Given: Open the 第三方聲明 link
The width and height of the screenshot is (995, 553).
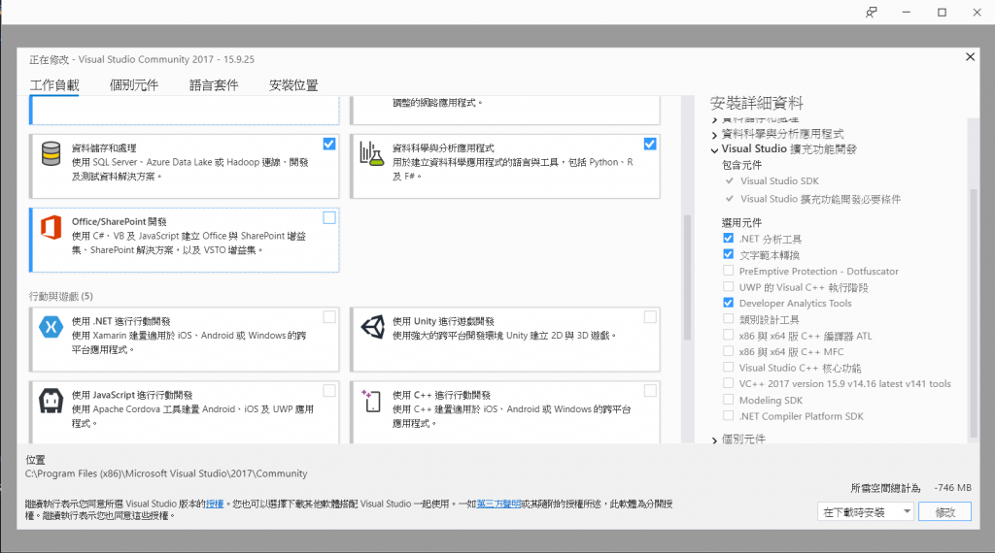Looking at the screenshot, I should 498,504.
